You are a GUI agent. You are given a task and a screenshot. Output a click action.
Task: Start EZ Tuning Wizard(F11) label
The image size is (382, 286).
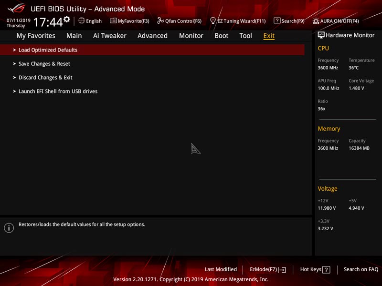[242, 21]
